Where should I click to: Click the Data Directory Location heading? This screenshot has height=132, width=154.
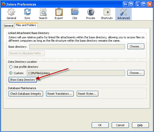pos(23,62)
